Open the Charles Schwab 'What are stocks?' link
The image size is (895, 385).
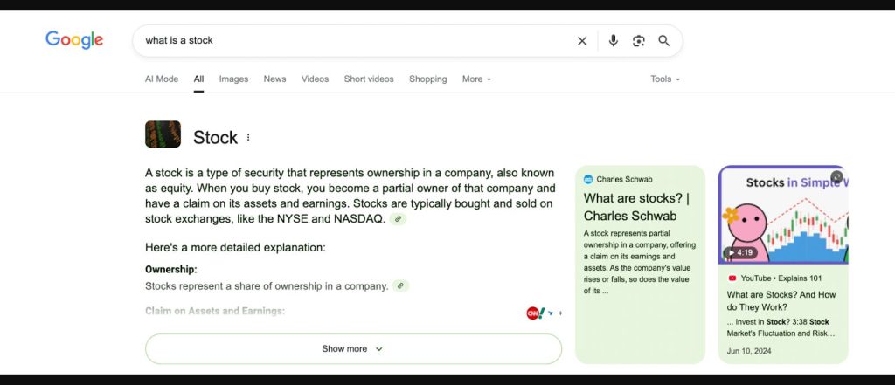pos(636,207)
